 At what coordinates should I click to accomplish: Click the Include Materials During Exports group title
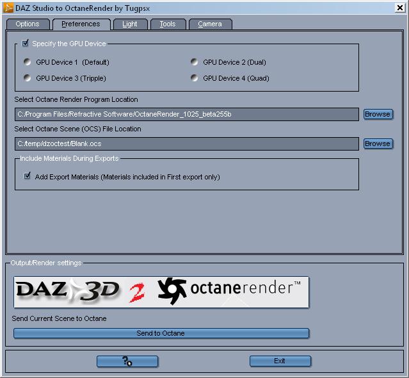point(69,158)
